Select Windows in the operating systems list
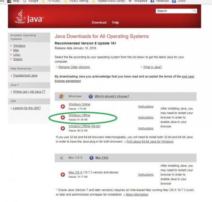The width and height of the screenshot is (212, 202). (19, 46)
